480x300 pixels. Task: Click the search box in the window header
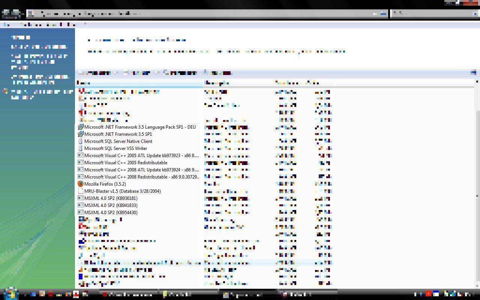(434, 13)
